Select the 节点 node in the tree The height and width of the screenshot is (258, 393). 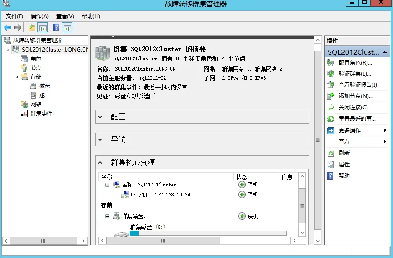click(36, 68)
